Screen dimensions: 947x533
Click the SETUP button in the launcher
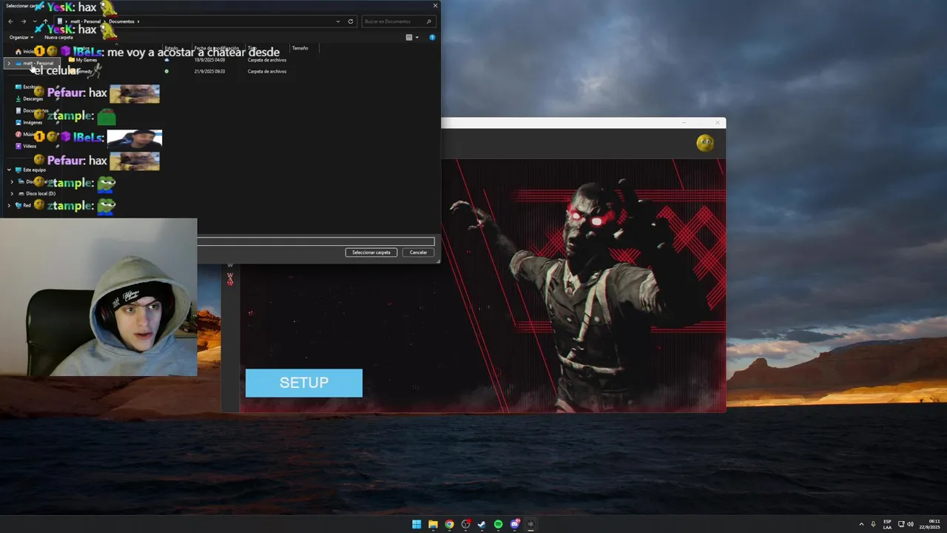303,383
